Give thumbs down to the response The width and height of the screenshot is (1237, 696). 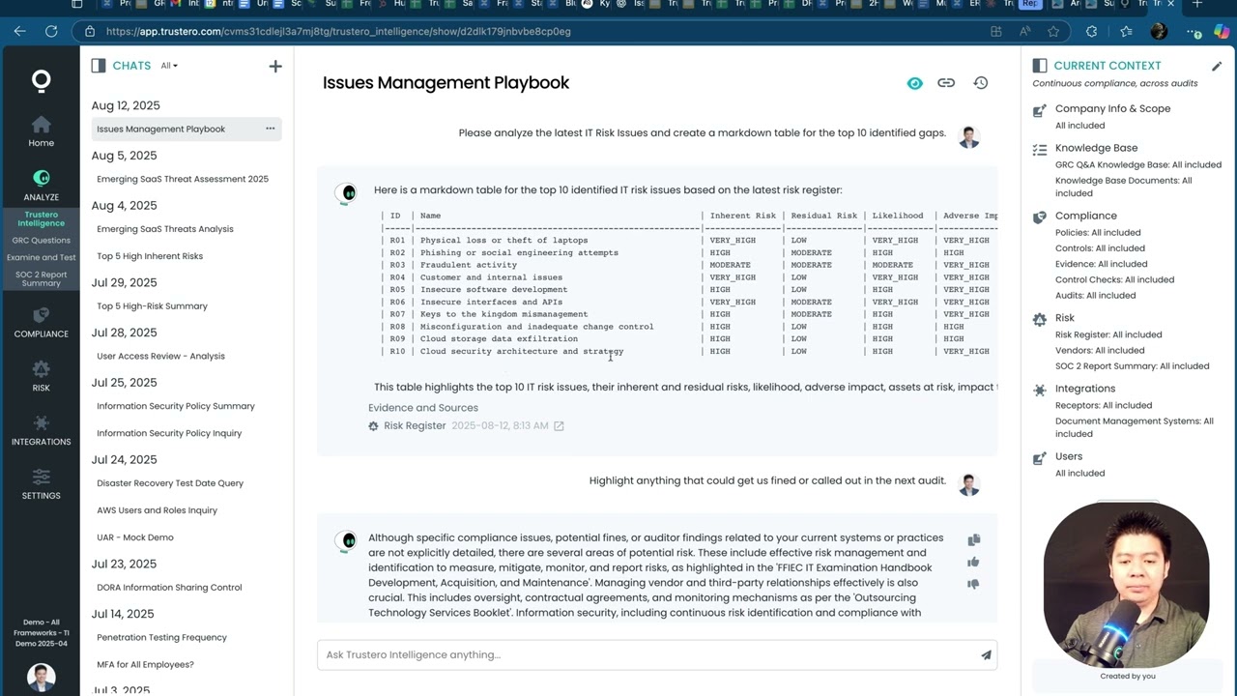973,584
